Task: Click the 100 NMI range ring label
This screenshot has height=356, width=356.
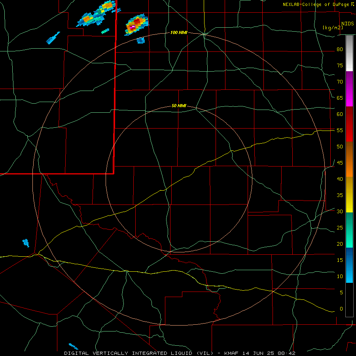Action: (x=179, y=33)
